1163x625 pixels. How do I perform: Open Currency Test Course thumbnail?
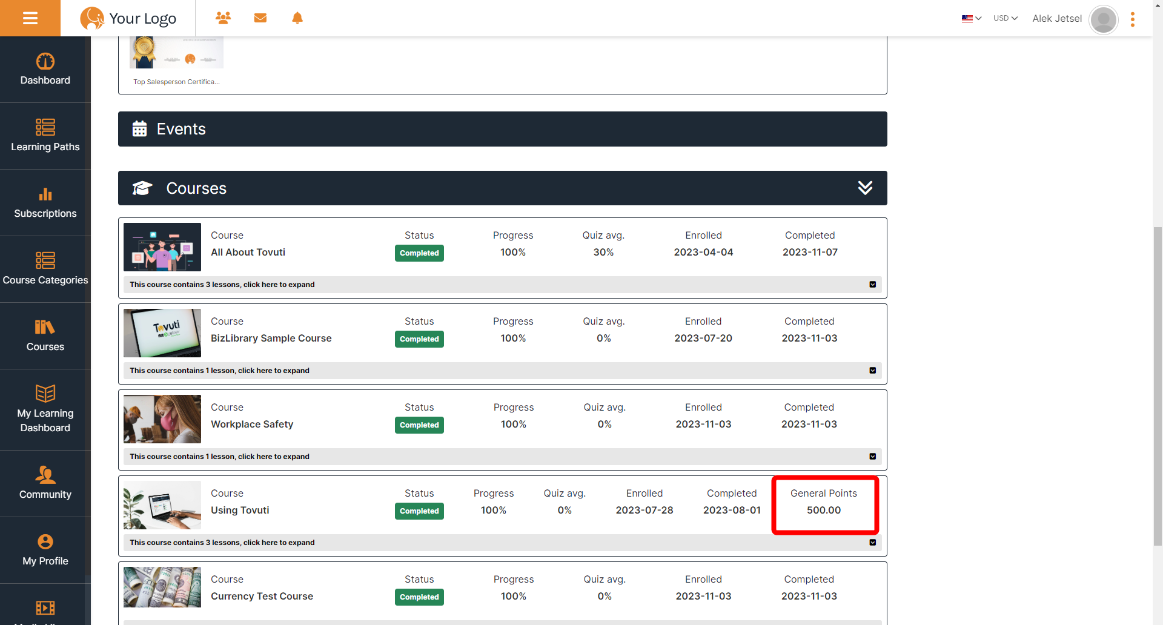click(x=162, y=587)
